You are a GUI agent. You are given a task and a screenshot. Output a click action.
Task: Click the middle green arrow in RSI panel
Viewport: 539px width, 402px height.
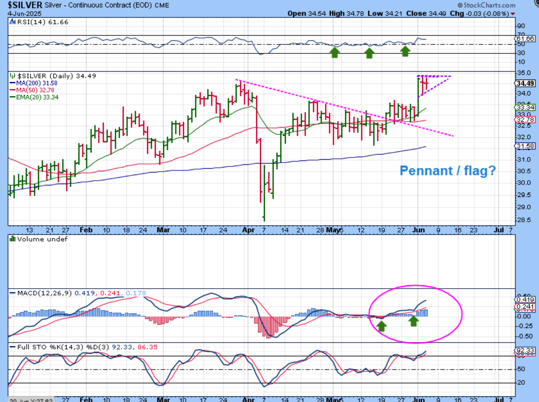click(x=369, y=53)
